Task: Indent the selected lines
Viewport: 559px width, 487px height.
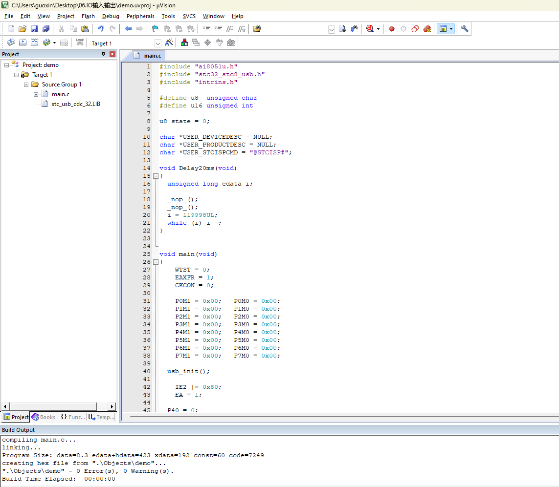Action: pyautogui.click(x=206, y=29)
